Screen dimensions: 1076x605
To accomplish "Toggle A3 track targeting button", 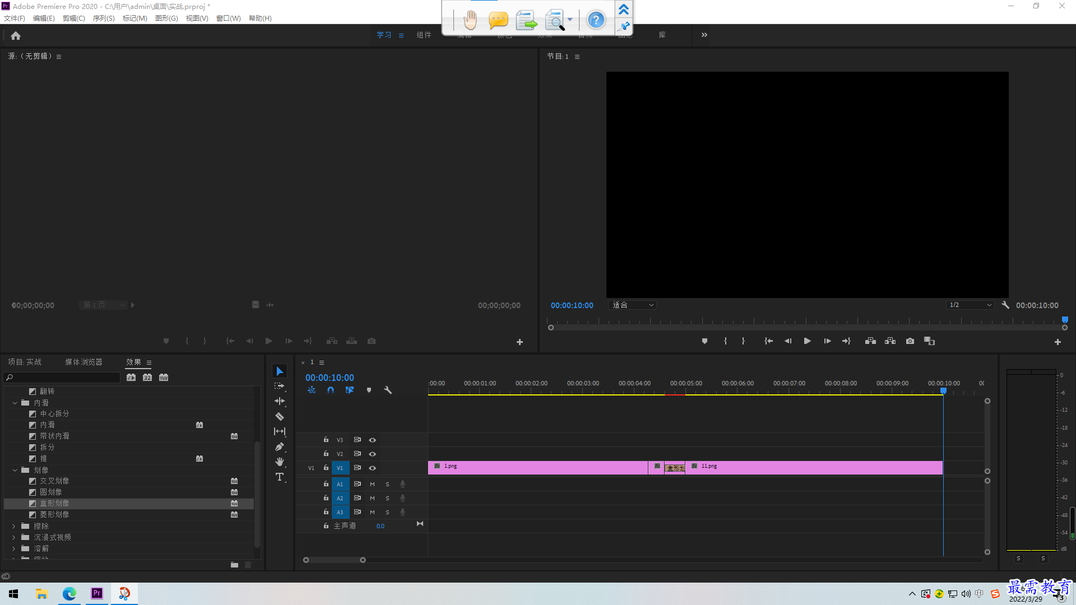I will tap(340, 512).
